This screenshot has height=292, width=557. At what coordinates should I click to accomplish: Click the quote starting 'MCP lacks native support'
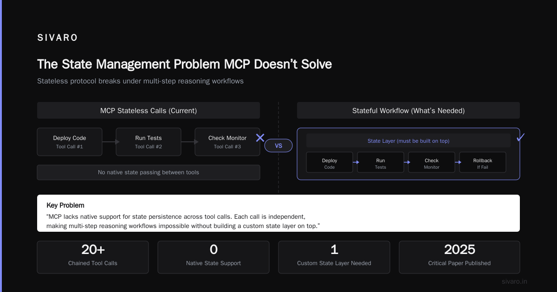183,221
